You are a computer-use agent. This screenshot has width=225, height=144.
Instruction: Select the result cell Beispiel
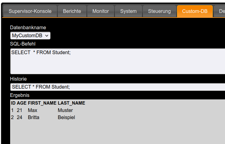[66, 118]
